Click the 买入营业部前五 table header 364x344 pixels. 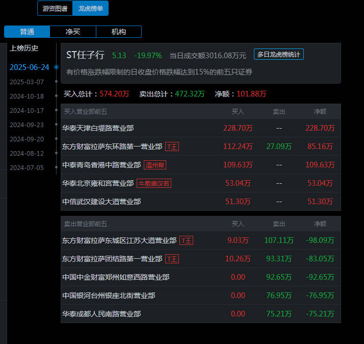click(86, 112)
